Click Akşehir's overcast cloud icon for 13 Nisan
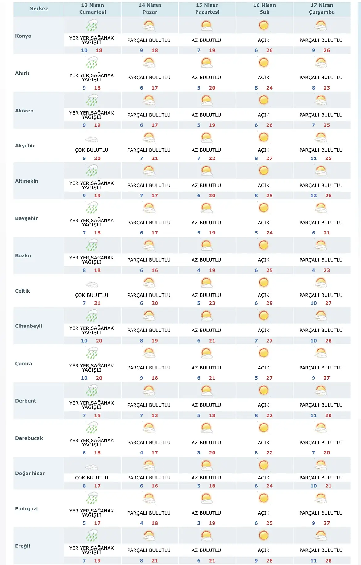361x565 pixels. [92, 139]
